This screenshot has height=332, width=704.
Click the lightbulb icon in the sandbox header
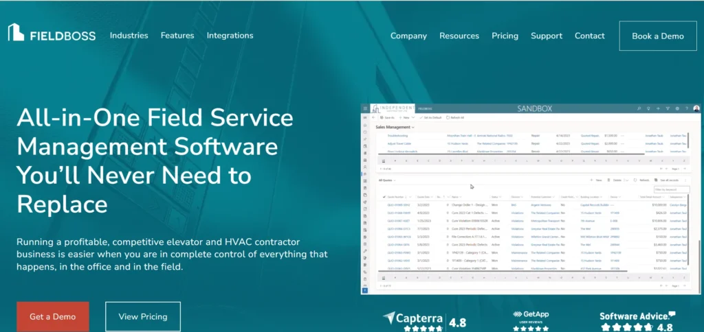pyautogui.click(x=648, y=108)
